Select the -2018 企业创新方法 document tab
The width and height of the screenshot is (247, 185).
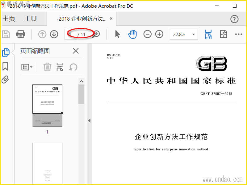click(x=82, y=19)
